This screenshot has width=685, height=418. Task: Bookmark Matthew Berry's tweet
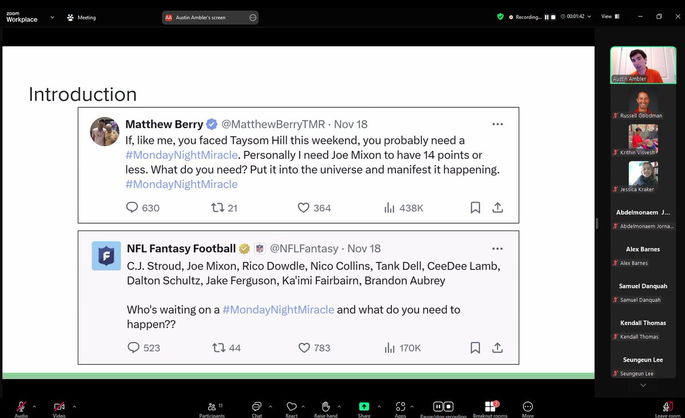click(475, 208)
